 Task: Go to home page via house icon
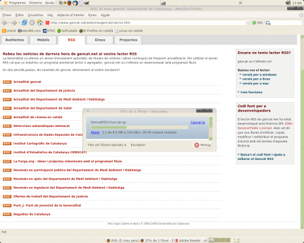pyautogui.click(x=40, y=23)
